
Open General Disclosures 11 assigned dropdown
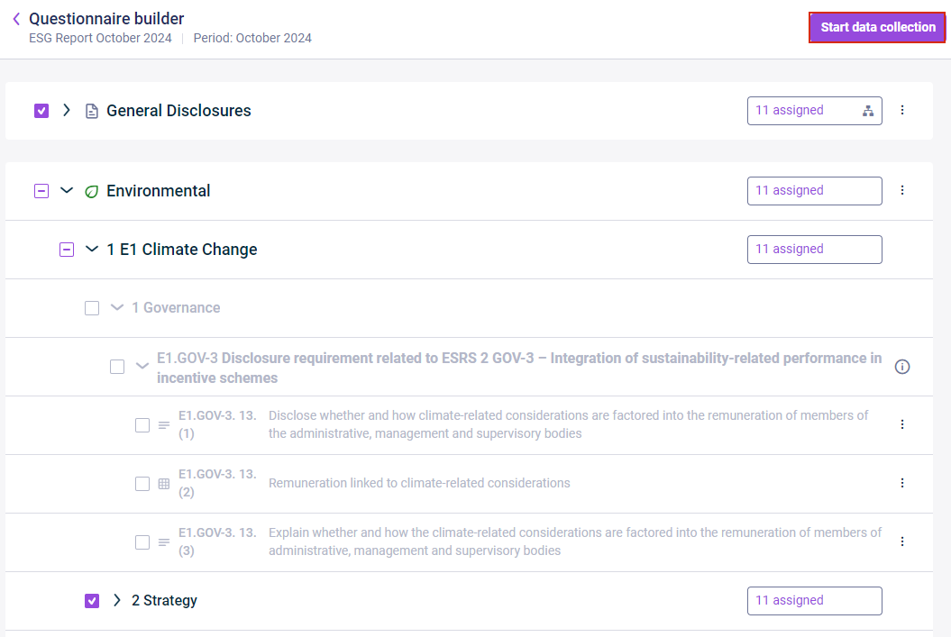tap(814, 111)
